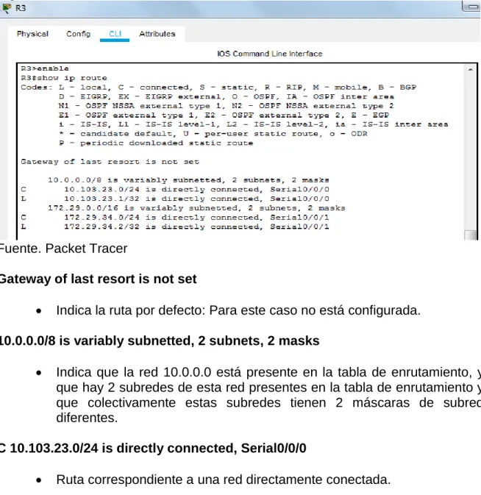Click the 'P - periodic downloaded static route' line
The height and width of the screenshot is (495, 481).
click(156, 143)
